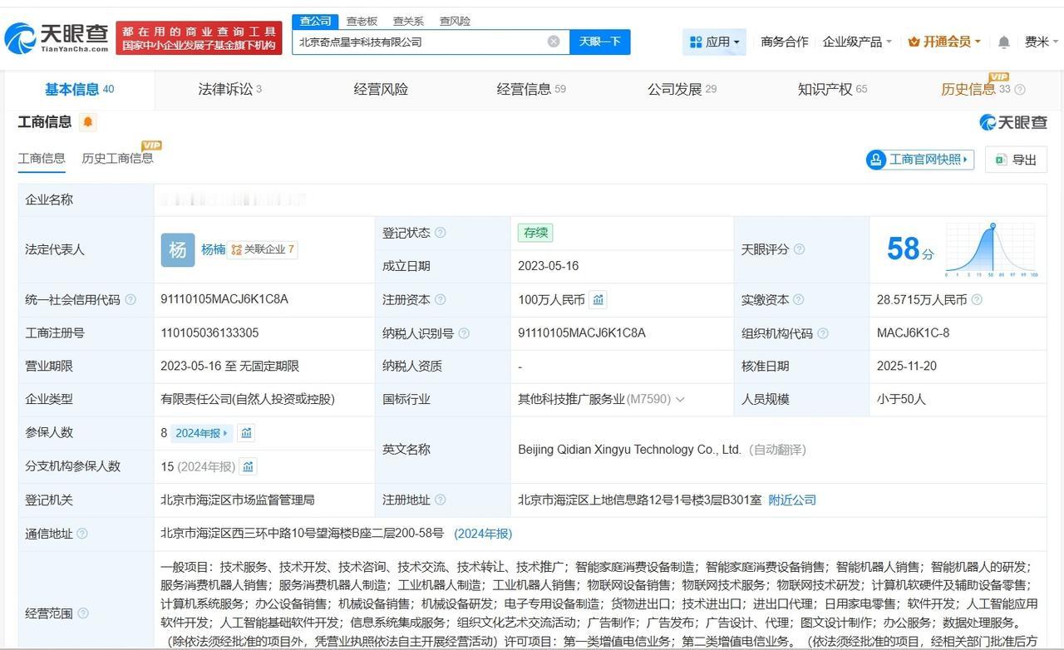
Task: Click the (2024年报) link in 通信地址 row
Action: pyautogui.click(x=483, y=534)
